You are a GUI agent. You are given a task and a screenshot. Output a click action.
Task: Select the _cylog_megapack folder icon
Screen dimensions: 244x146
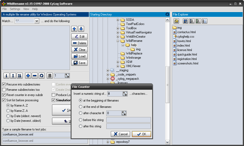click(x=113, y=79)
